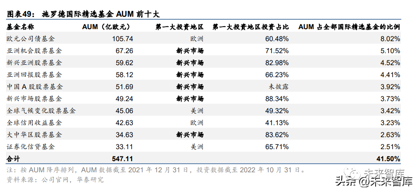
Task: Click 欧洲 in the 欧元公司债基金 row
Action: coord(197,39)
